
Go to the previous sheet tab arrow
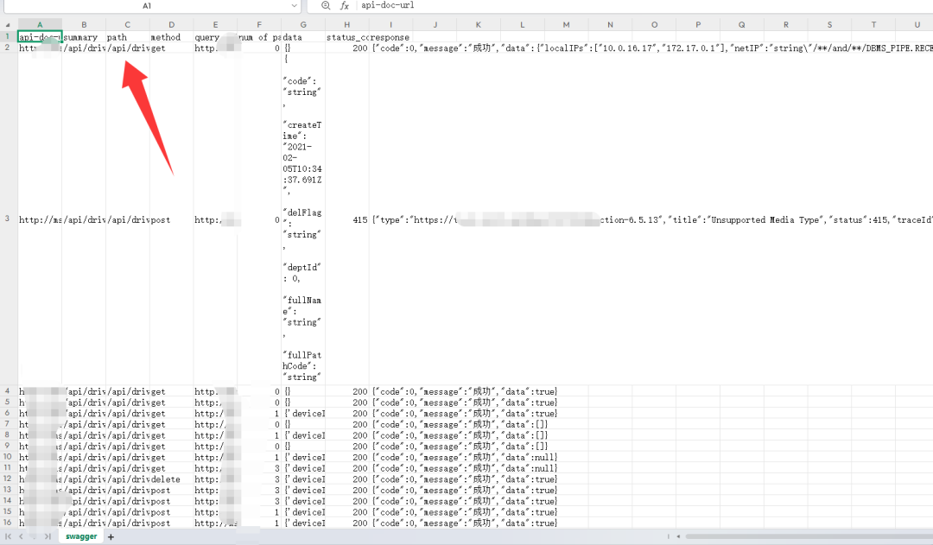click(x=21, y=536)
